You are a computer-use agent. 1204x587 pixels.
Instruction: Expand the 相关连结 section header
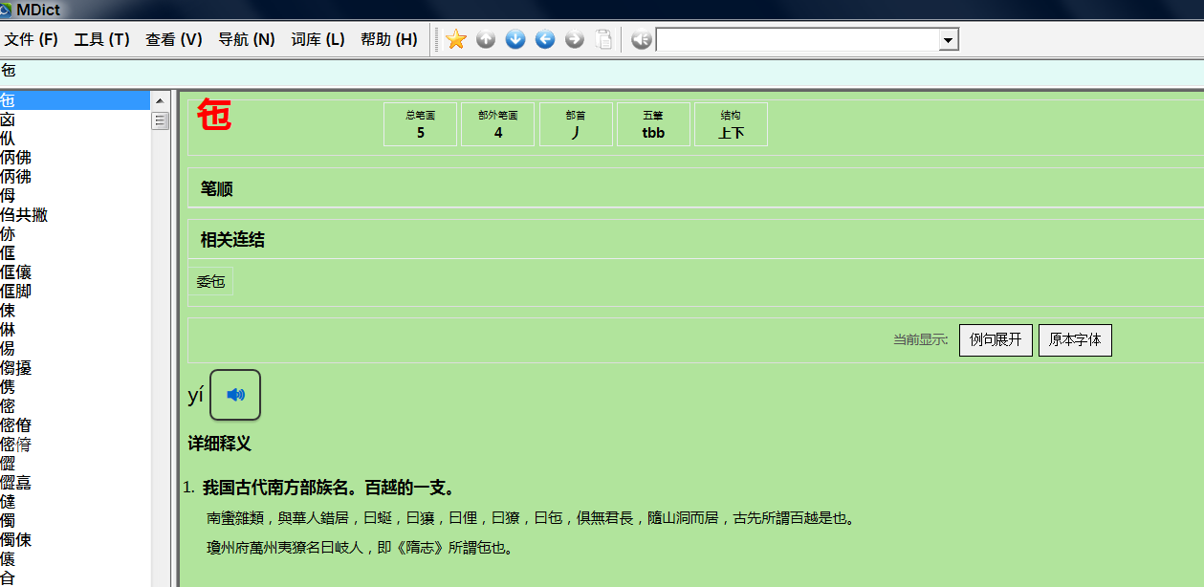point(232,240)
